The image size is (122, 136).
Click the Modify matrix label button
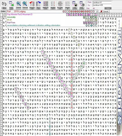(11, 8)
